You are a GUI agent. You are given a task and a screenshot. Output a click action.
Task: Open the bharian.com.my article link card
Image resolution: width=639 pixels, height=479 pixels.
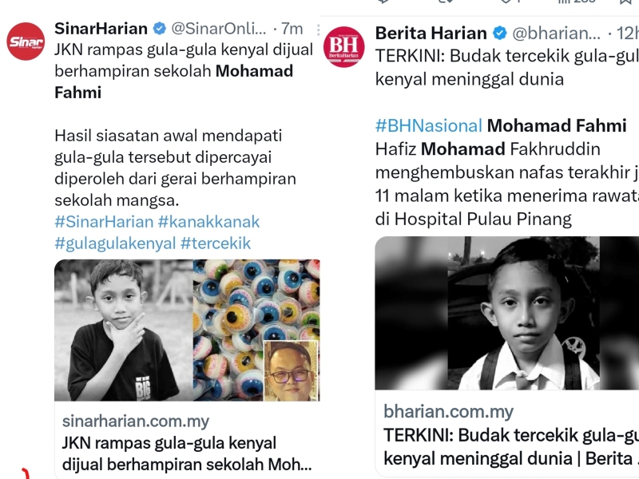click(x=507, y=433)
